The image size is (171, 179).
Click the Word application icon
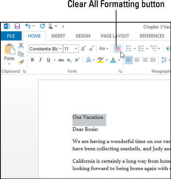coord(7,26)
